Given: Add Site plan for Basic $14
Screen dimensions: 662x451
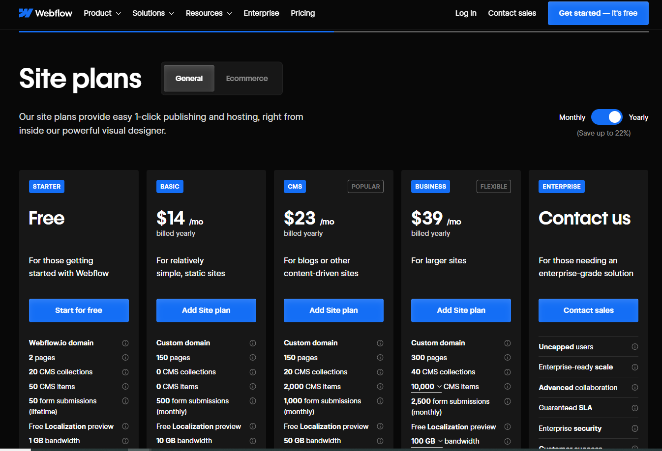Looking at the screenshot, I should click(206, 310).
